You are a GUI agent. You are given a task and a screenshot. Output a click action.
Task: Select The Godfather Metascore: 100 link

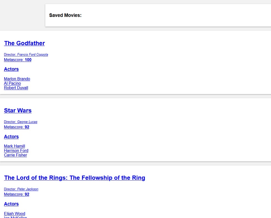[x=18, y=60]
